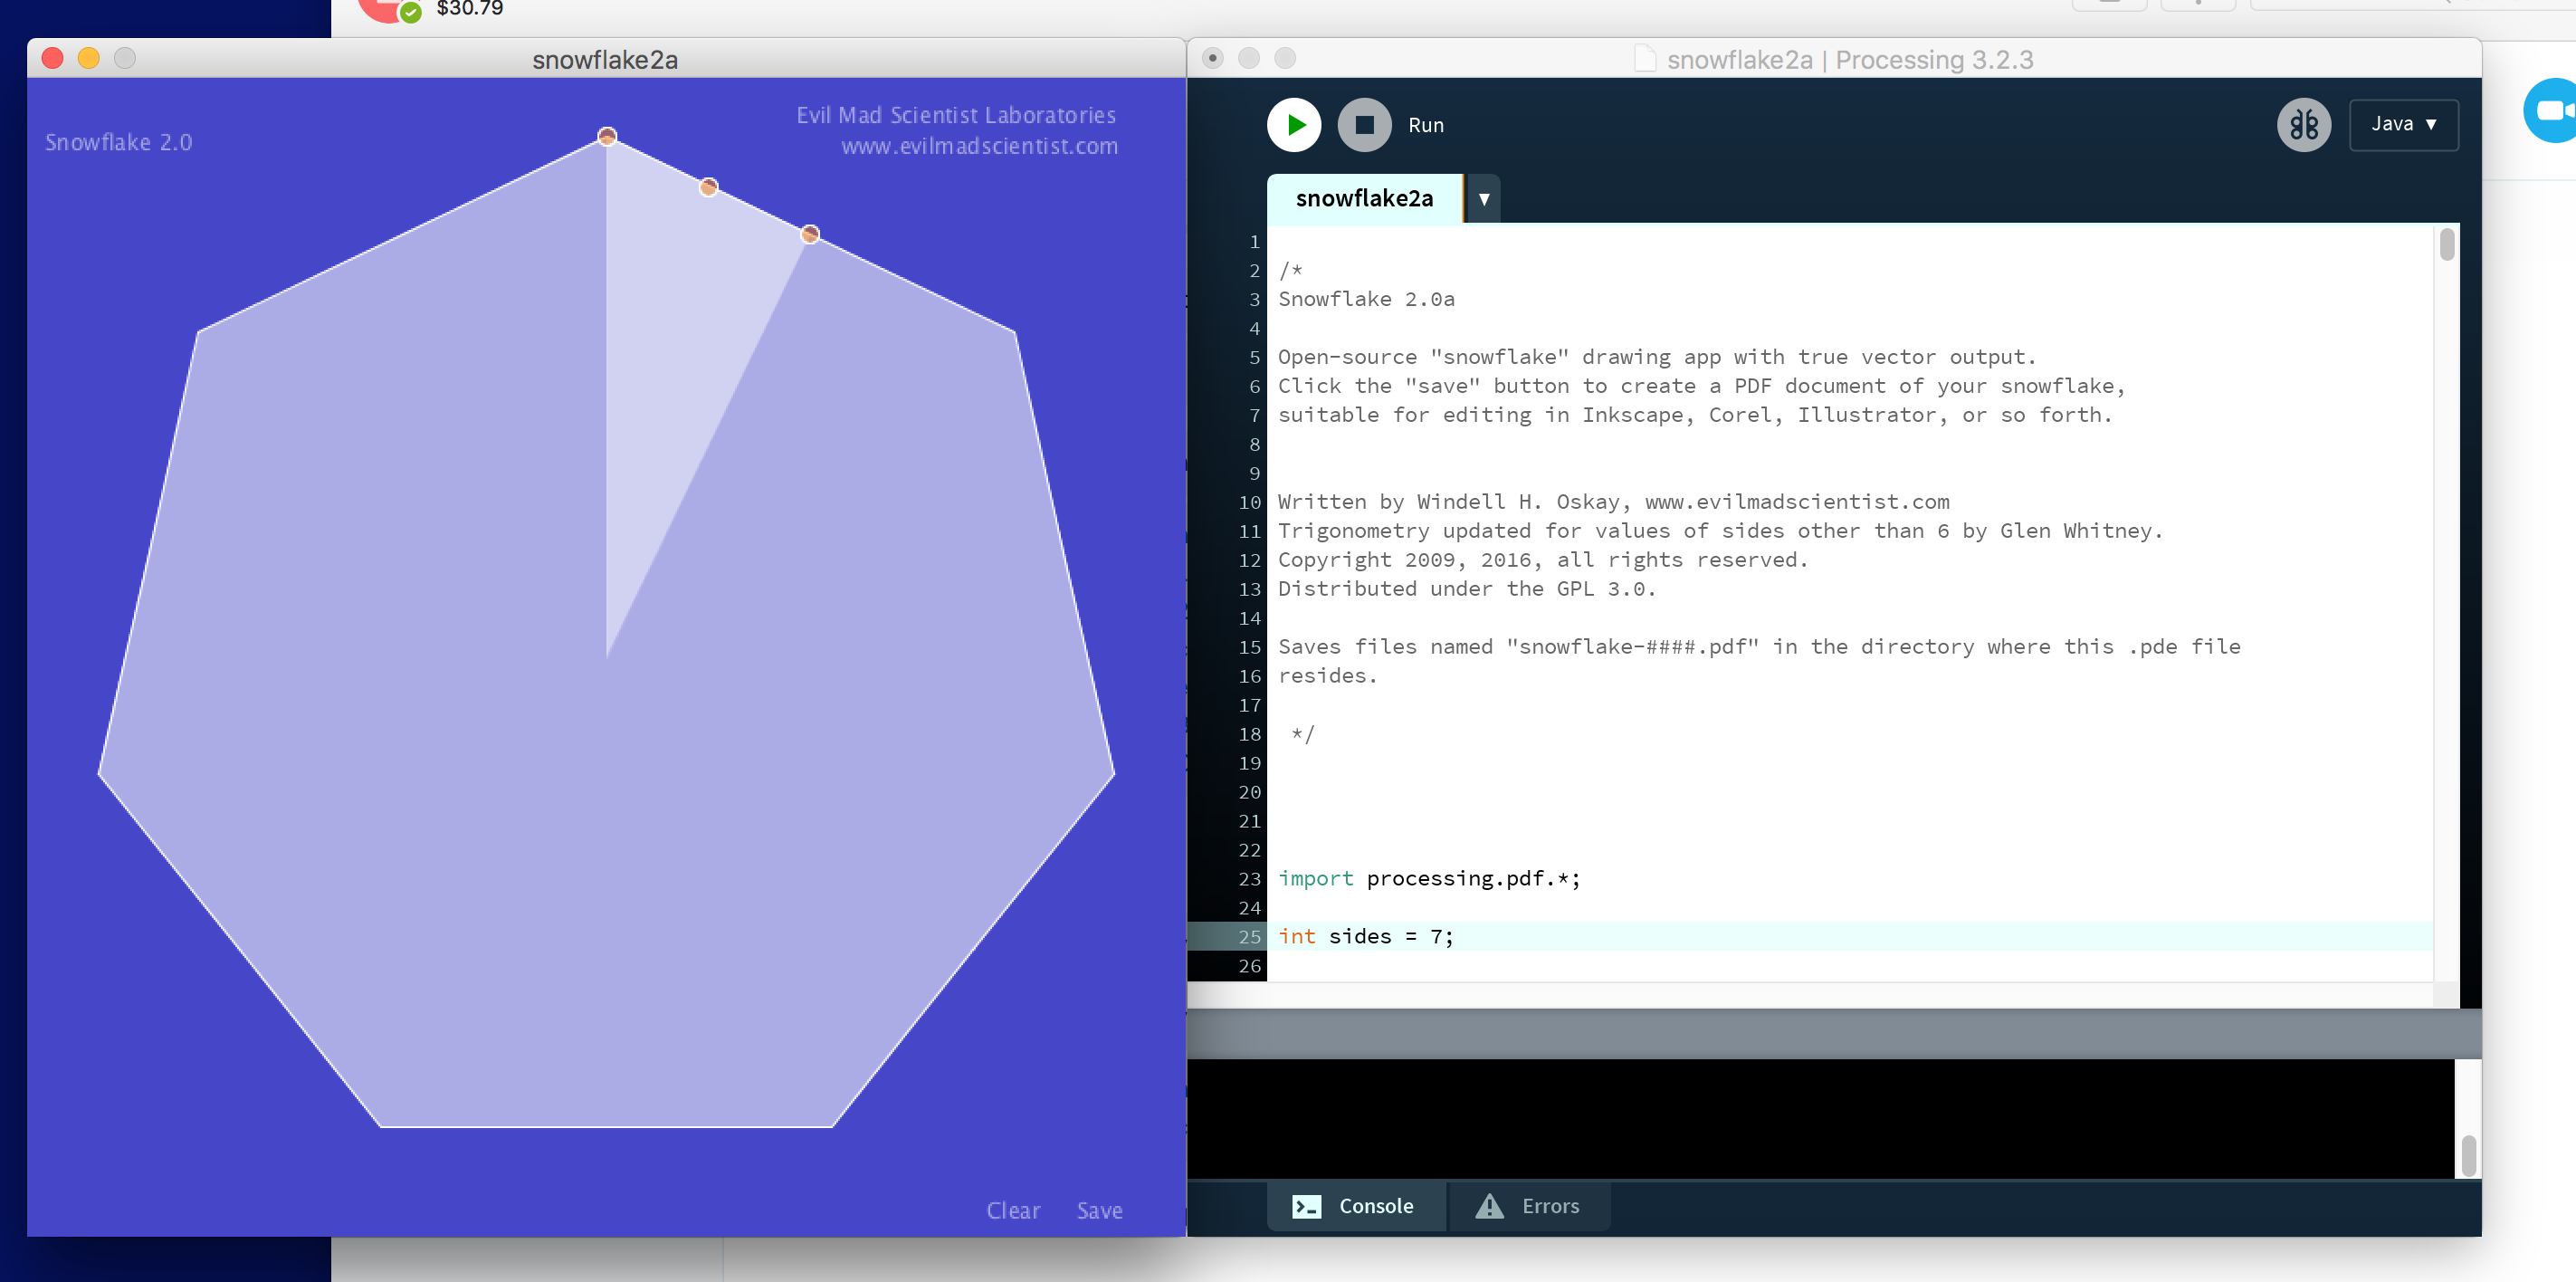The image size is (2576, 1282).
Task: Click the top vertex control point handle
Action: pyautogui.click(x=607, y=136)
